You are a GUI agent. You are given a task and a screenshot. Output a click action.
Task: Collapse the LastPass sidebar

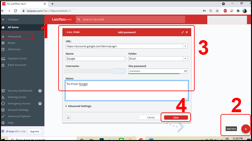coord(10,19)
